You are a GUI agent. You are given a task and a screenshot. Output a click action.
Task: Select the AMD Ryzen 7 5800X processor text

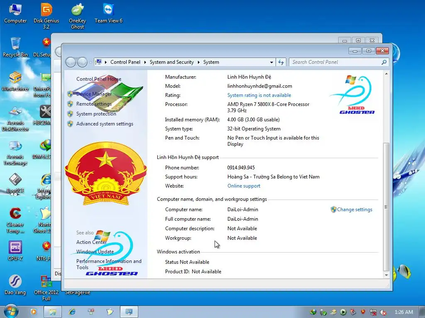point(268,107)
